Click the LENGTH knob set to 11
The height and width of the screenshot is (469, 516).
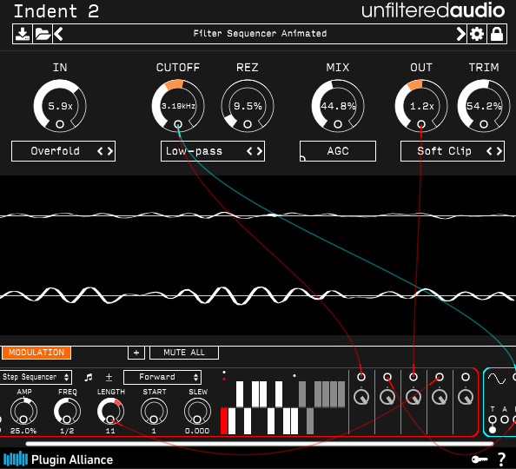click(x=110, y=412)
